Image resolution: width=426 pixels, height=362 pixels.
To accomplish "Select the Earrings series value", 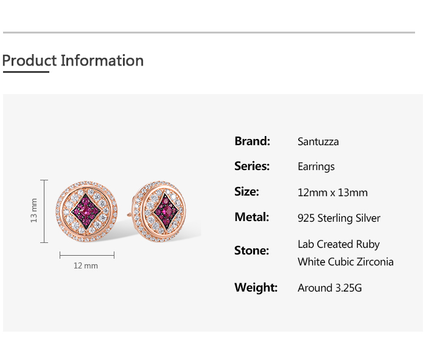I will click(316, 166).
